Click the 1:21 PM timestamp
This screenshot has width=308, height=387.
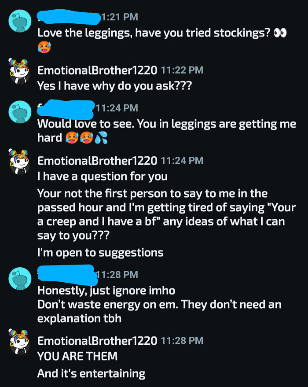pyautogui.click(x=119, y=17)
